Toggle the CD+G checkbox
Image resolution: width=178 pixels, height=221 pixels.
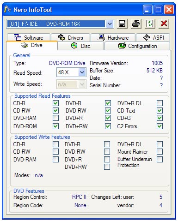point(160,118)
